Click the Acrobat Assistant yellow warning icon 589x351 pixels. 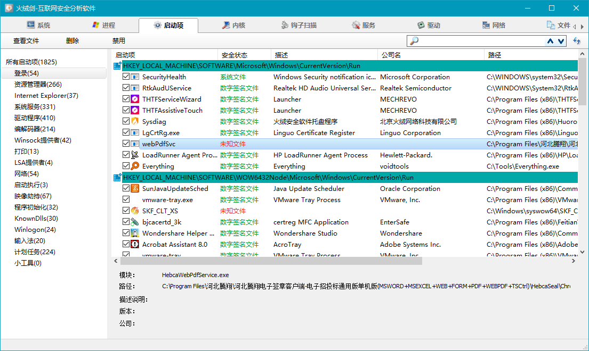pyautogui.click(x=135, y=244)
